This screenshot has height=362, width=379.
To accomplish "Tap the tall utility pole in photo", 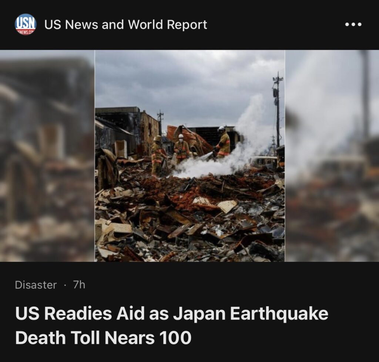I will (278, 111).
